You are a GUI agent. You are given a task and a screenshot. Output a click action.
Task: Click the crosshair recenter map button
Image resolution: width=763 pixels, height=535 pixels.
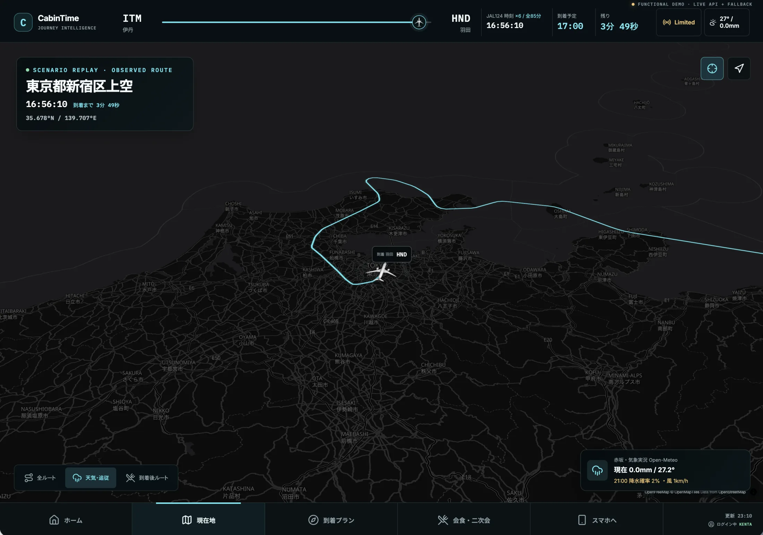712,68
